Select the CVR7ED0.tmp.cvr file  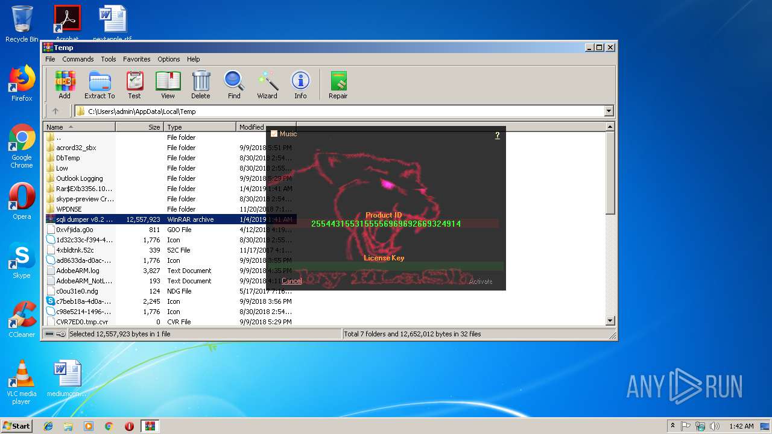(82, 322)
